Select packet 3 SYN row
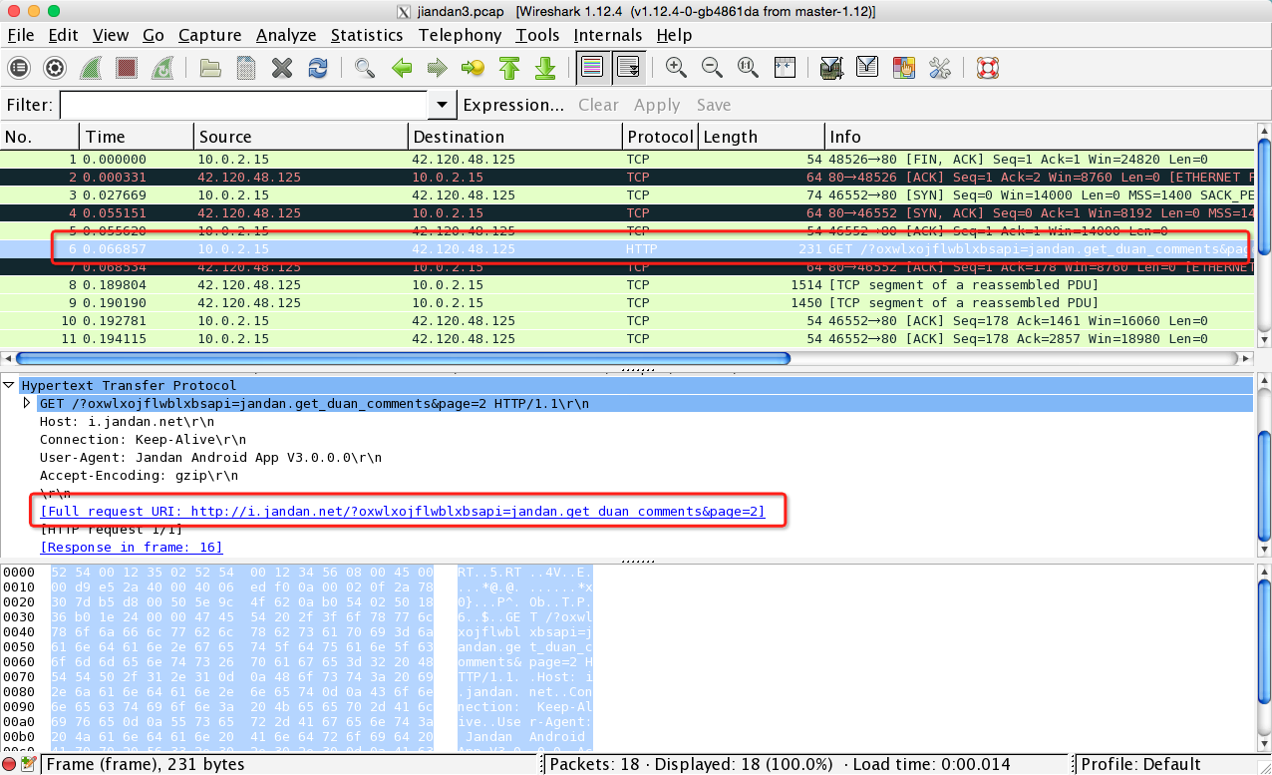Image resolution: width=1272 pixels, height=775 pixels. pos(627,194)
